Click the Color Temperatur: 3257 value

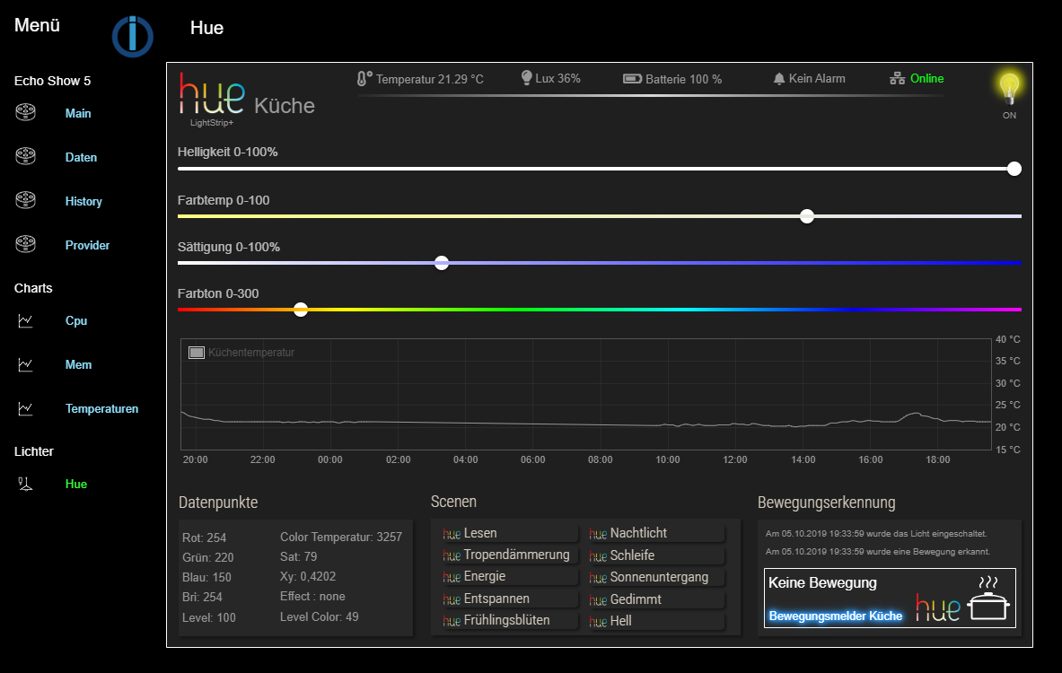[x=340, y=537]
